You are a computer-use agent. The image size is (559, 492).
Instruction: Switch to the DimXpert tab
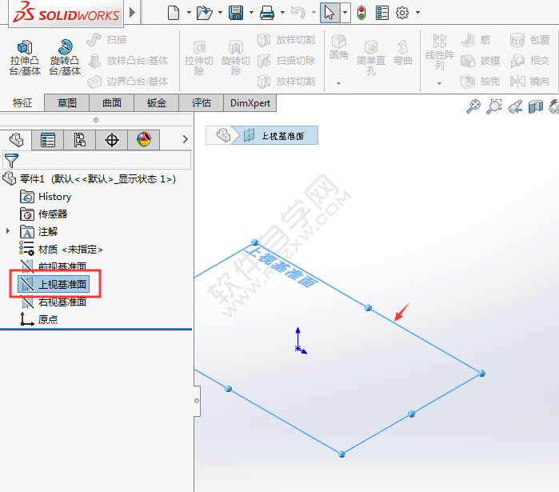coord(250,103)
